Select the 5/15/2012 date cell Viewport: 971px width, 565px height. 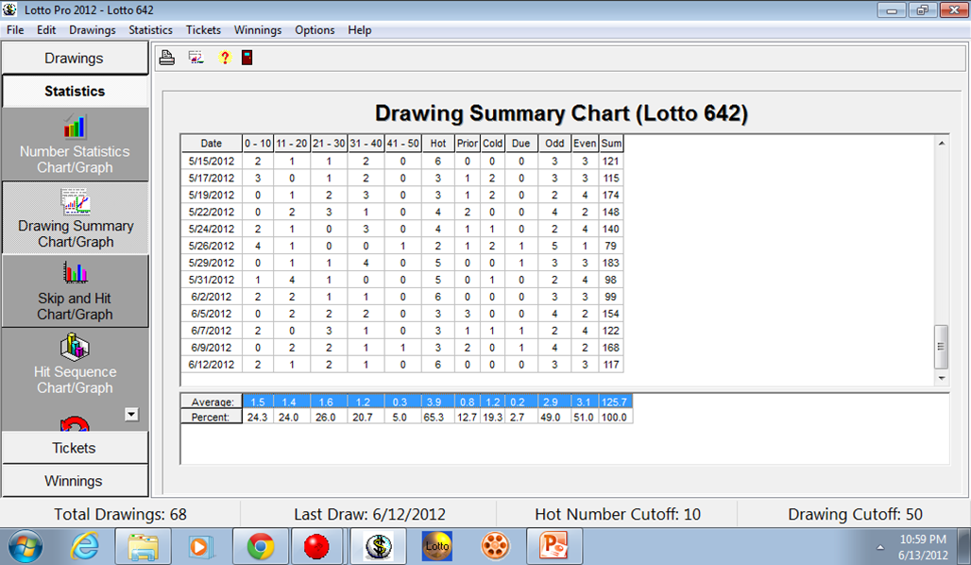point(212,161)
